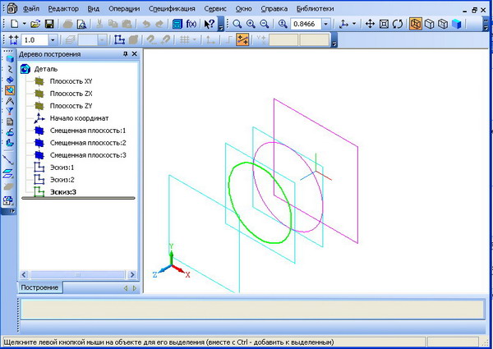The width and height of the screenshot is (493, 349).
Task: Select Плоскость ZY in the tree
Action: [71, 106]
